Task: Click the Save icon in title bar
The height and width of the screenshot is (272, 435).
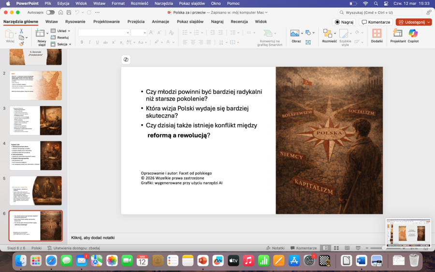Action: (x=69, y=12)
